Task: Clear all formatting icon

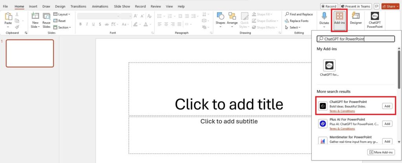Action: (150, 16)
